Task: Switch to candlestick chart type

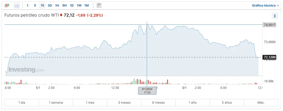Action: click(7, 5)
